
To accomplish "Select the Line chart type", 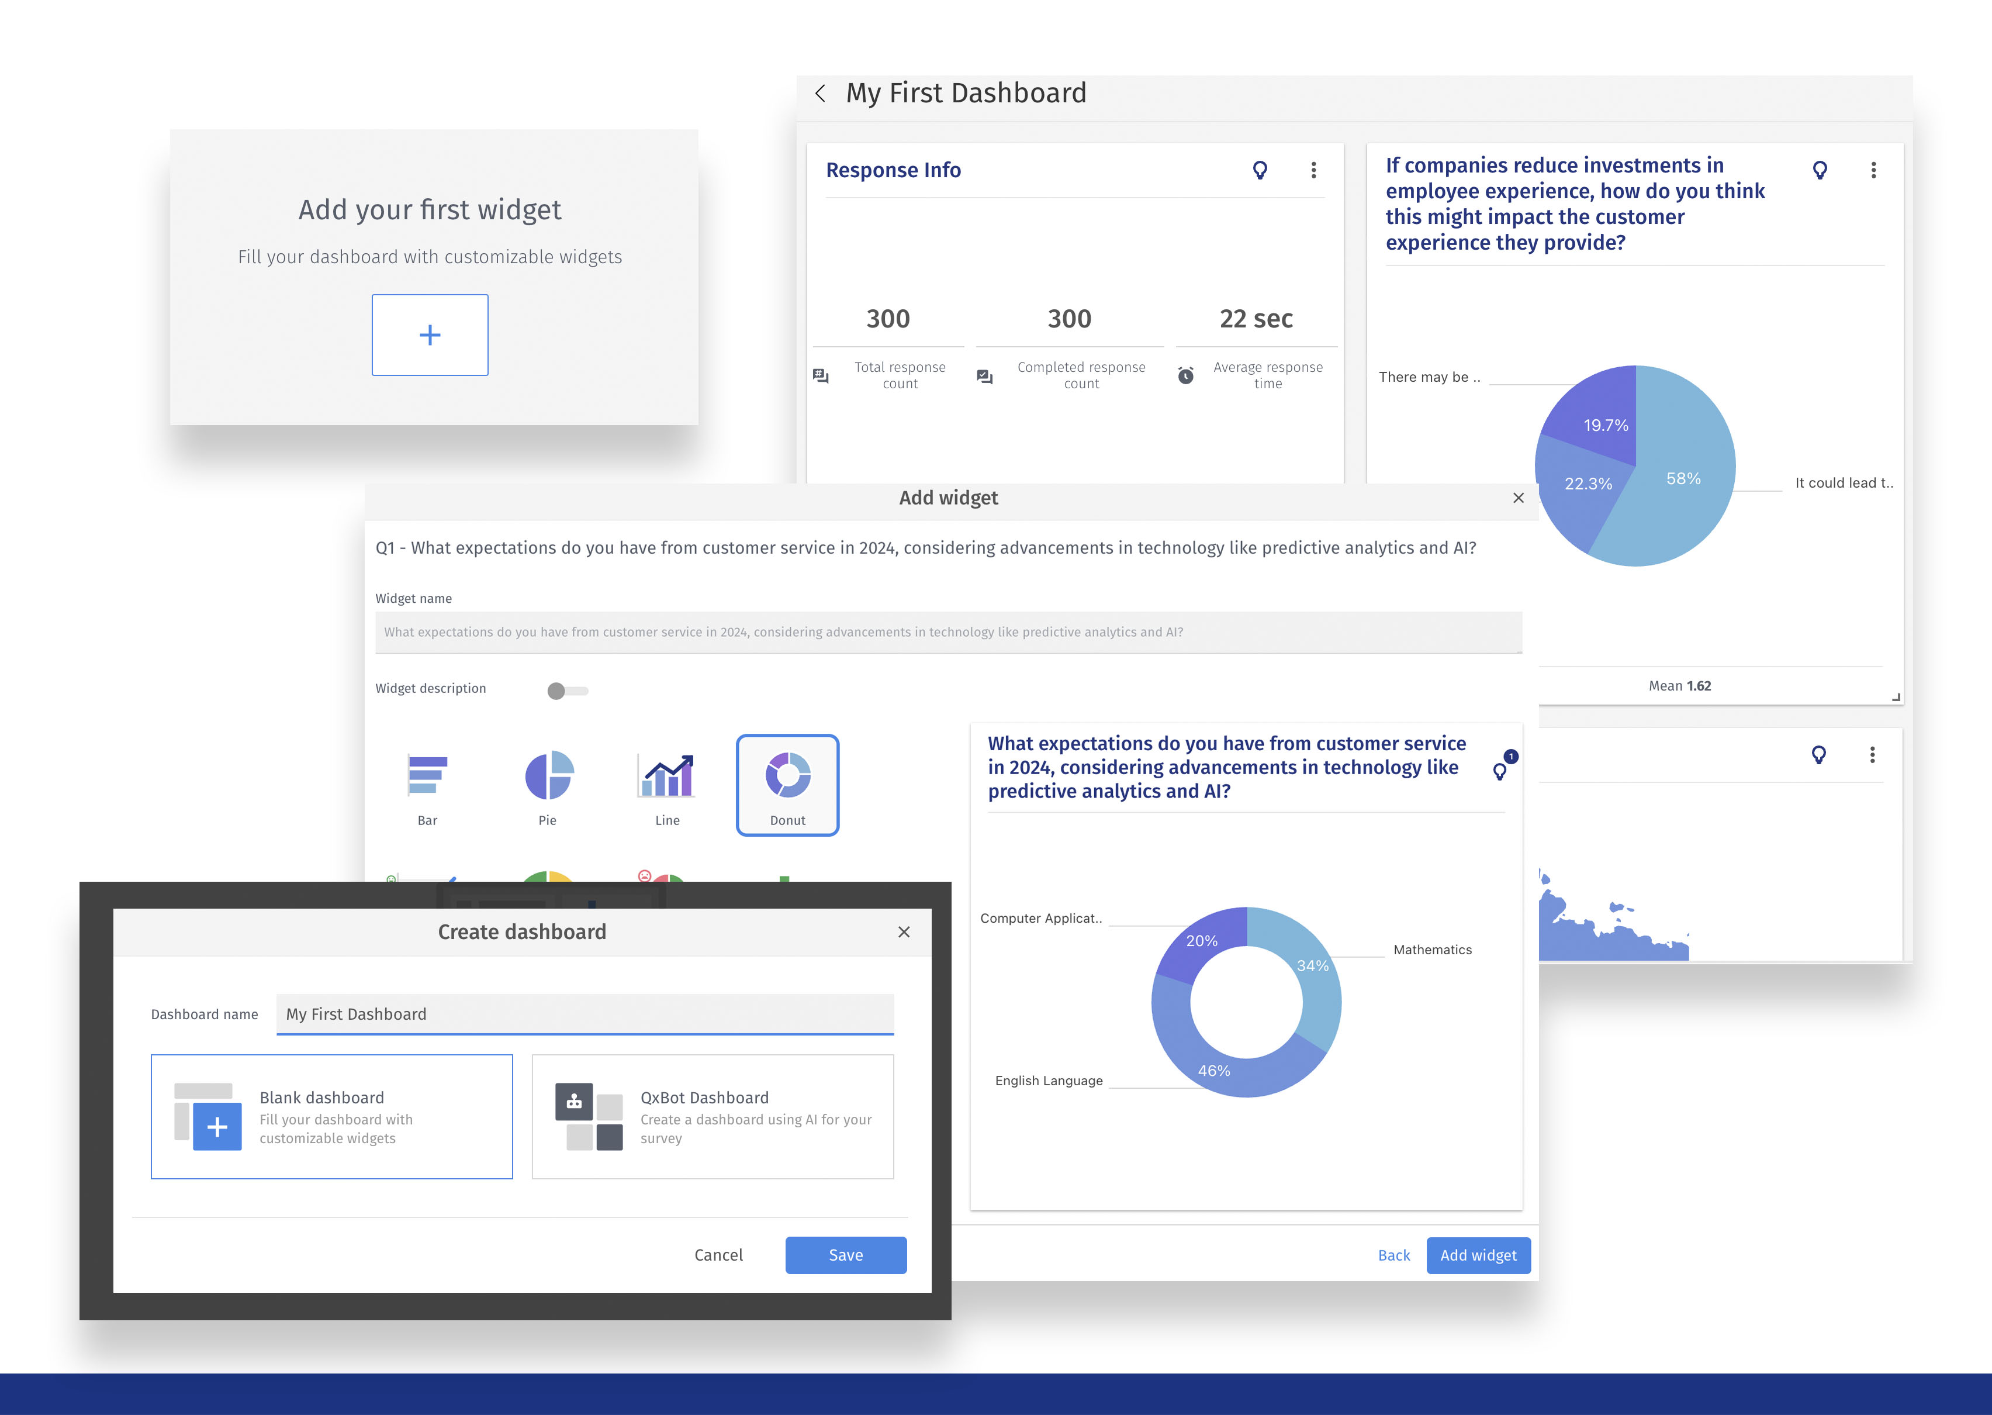I will click(x=667, y=787).
